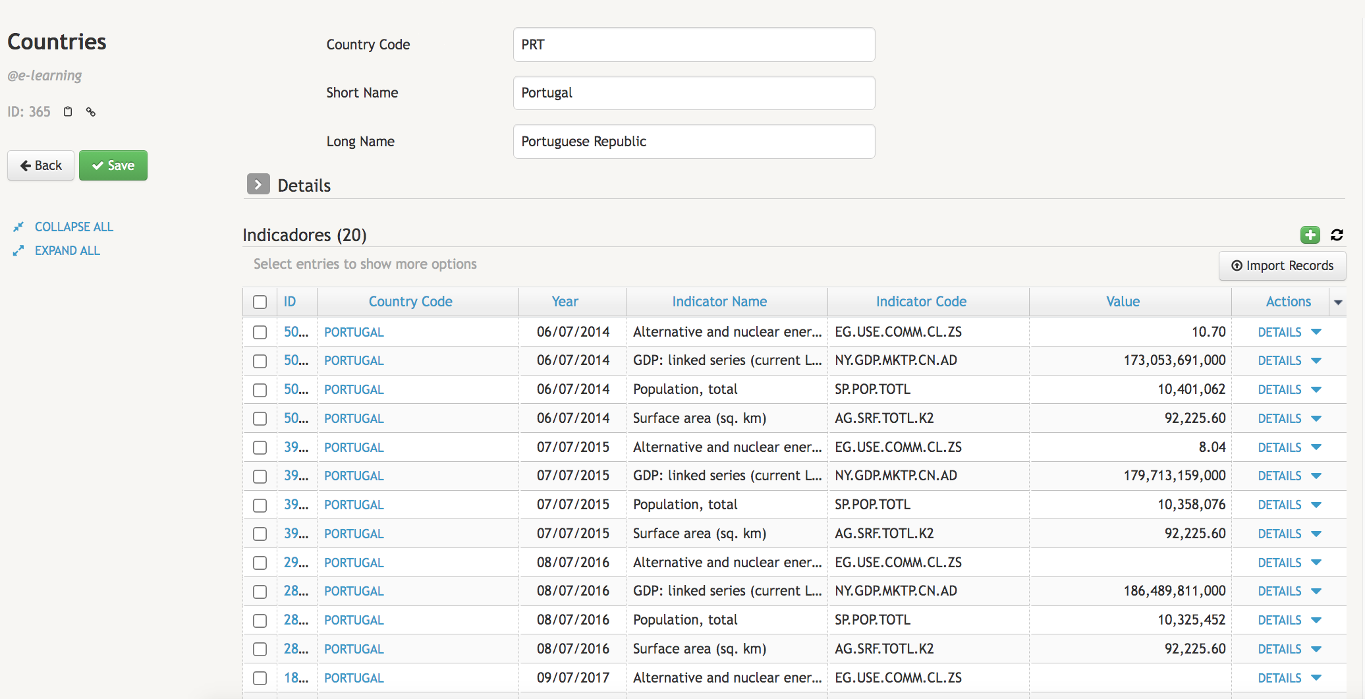The image size is (1365, 699).
Task: Go back with the Back button
Action: pos(41,165)
